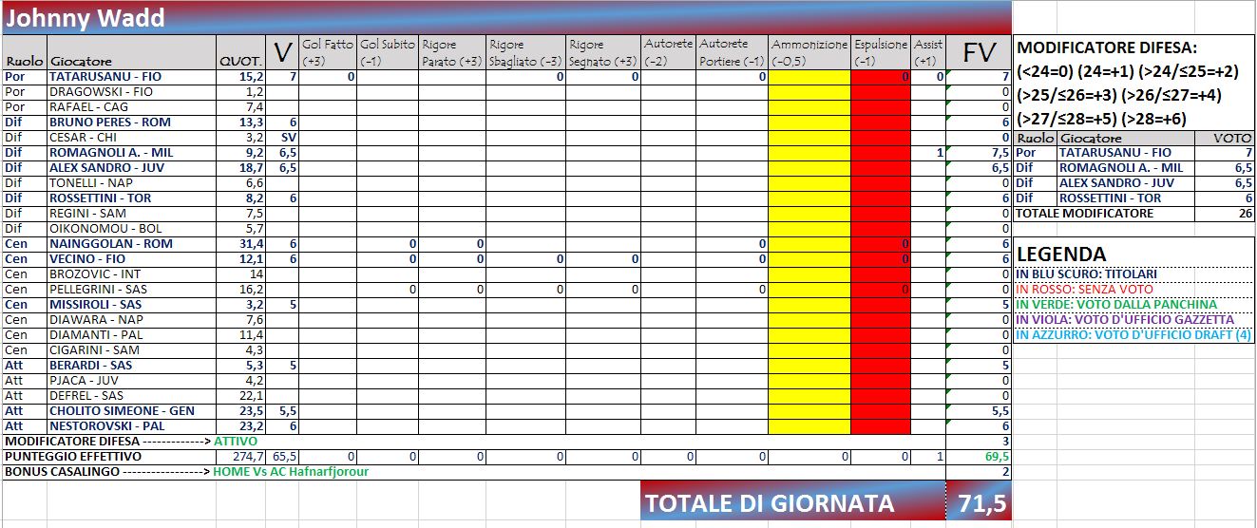Click the 'Gol Subito (-1)' column header
Image resolution: width=1257 pixels, height=528 pixels.
point(388,52)
